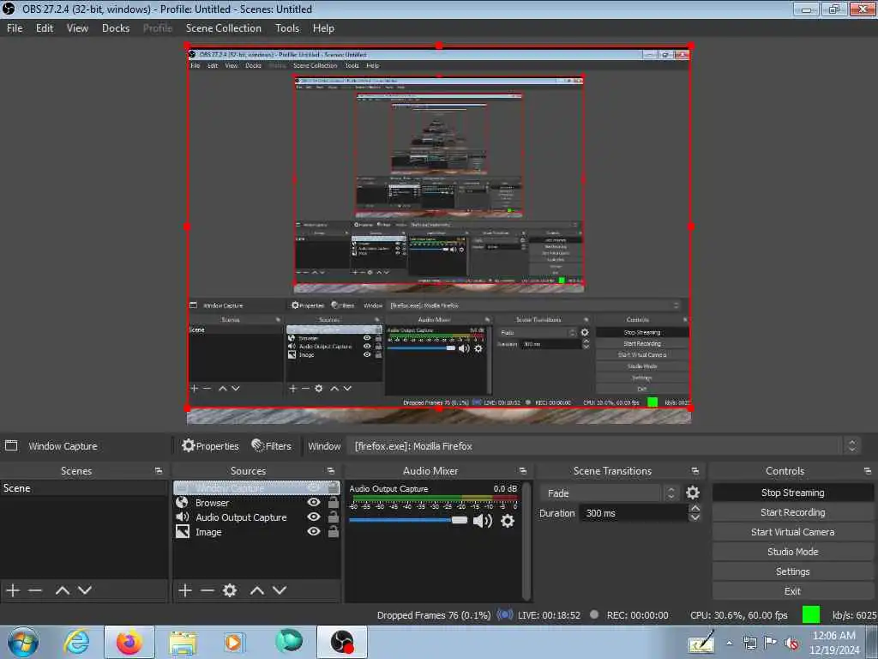Open Firefox from the taskbar
This screenshot has width=878, height=659.
point(129,642)
